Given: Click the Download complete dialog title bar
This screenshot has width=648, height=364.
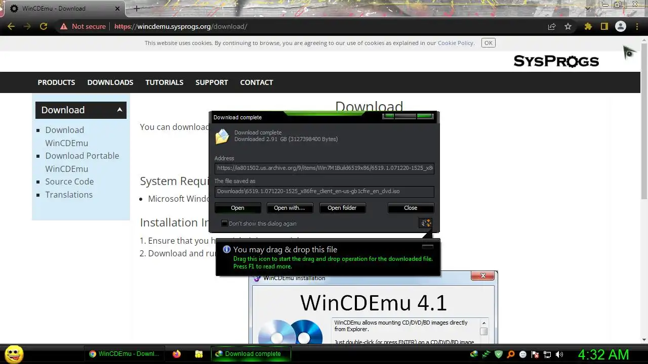Looking at the screenshot, I should [296, 117].
